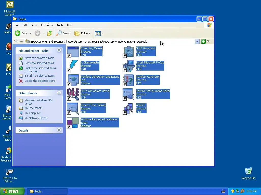Screen dimensions: 261x195
Task: Click the taskbar clock showing 8:46 PM
Action: [252, 191]
